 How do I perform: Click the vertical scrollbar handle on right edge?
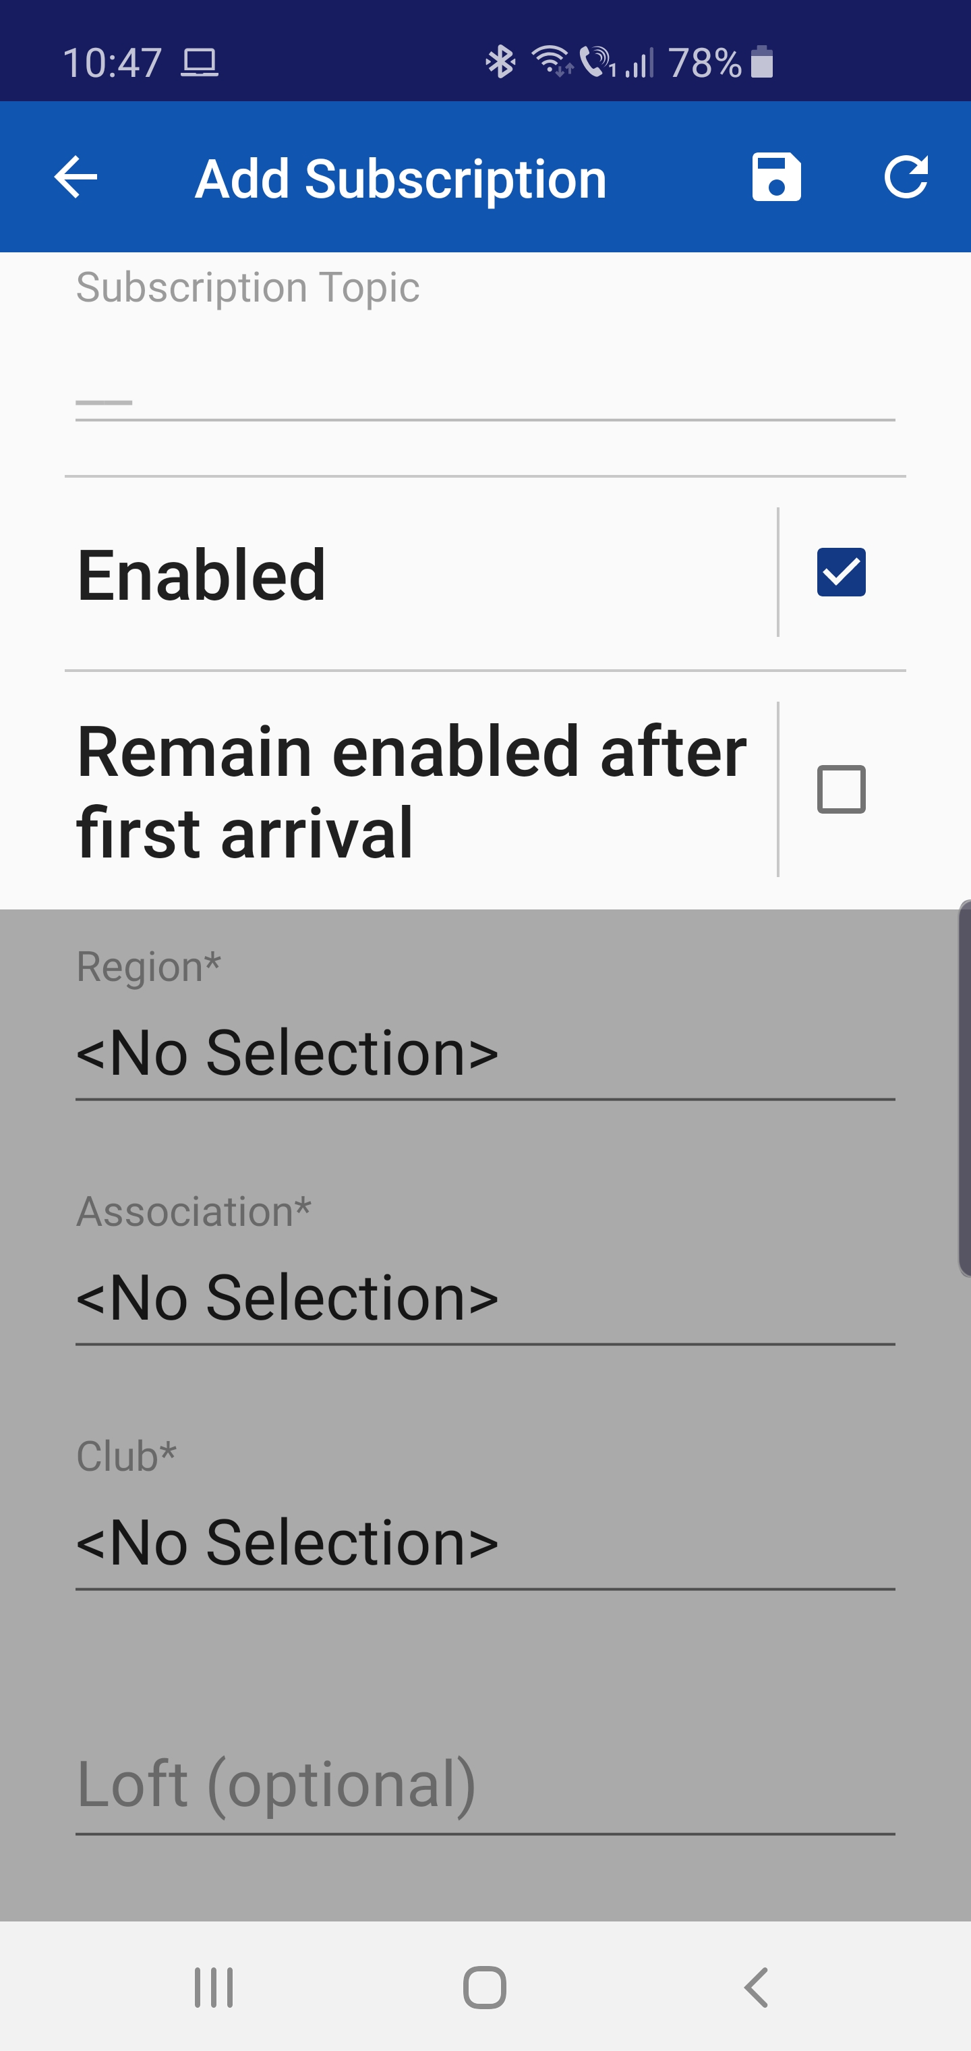[x=964, y=1088]
